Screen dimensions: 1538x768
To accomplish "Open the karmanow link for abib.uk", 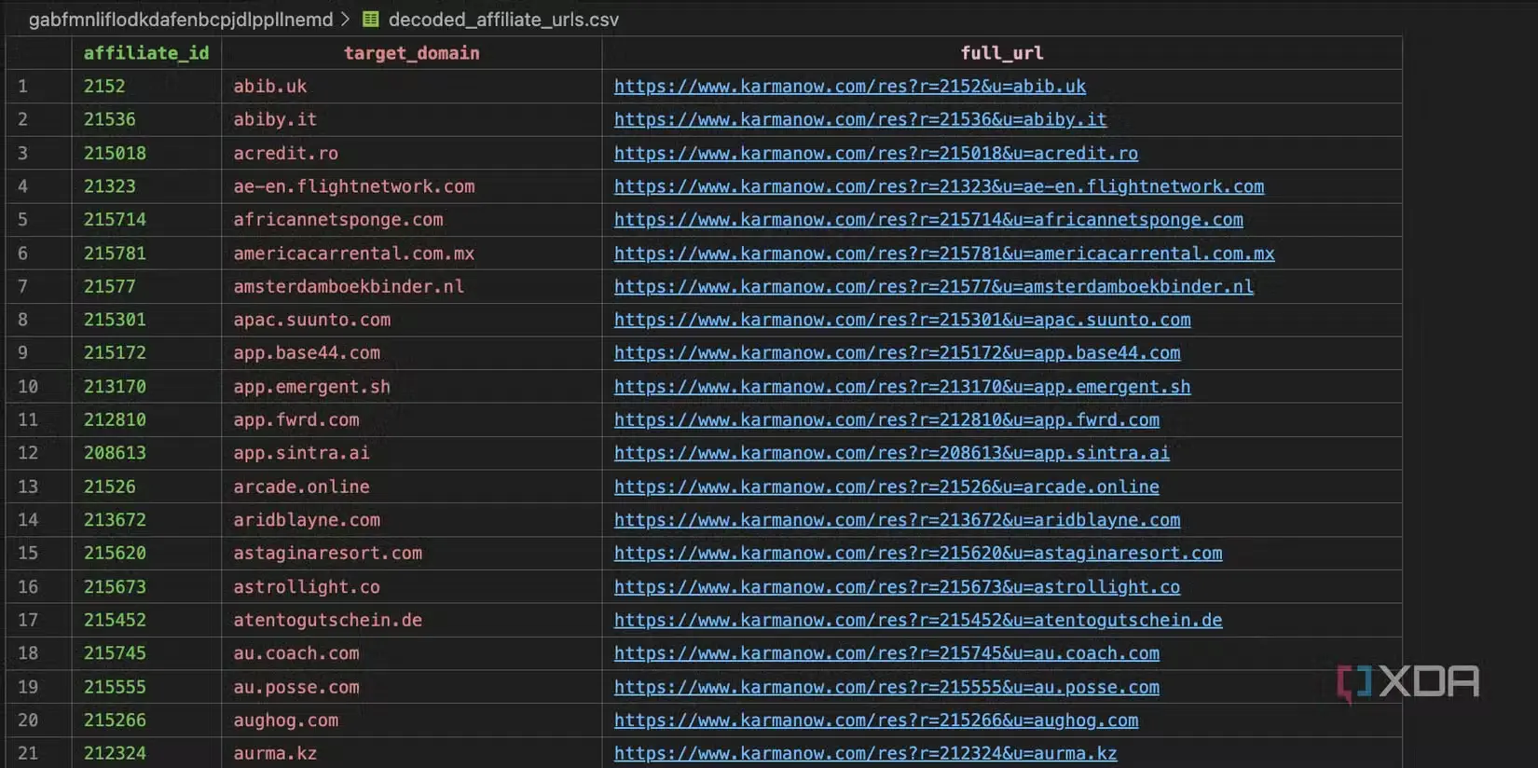I will coord(849,87).
